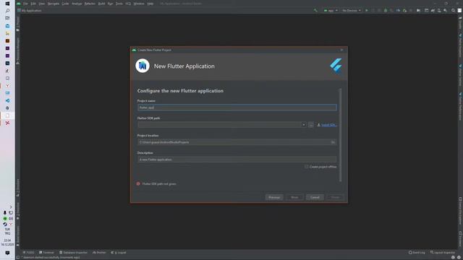Screen dimensions: 463x260
Task: Click the taskbar clock and date
Action: coord(7,243)
